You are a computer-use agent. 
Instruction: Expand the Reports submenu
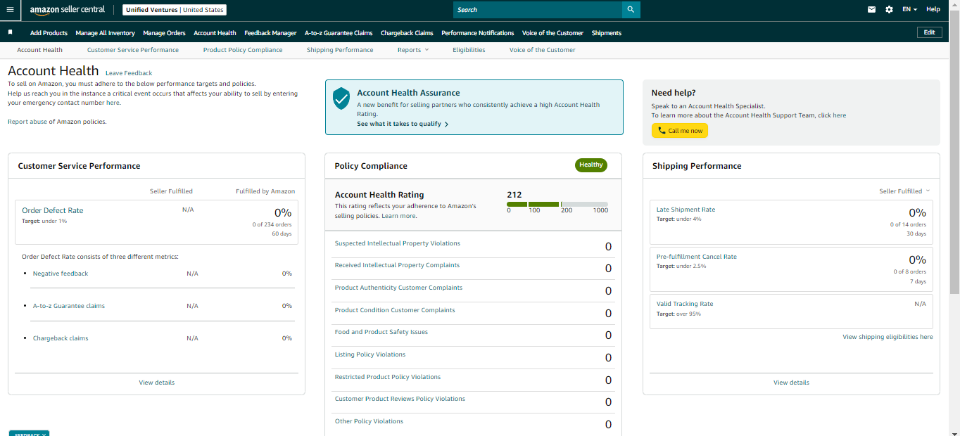pos(412,50)
